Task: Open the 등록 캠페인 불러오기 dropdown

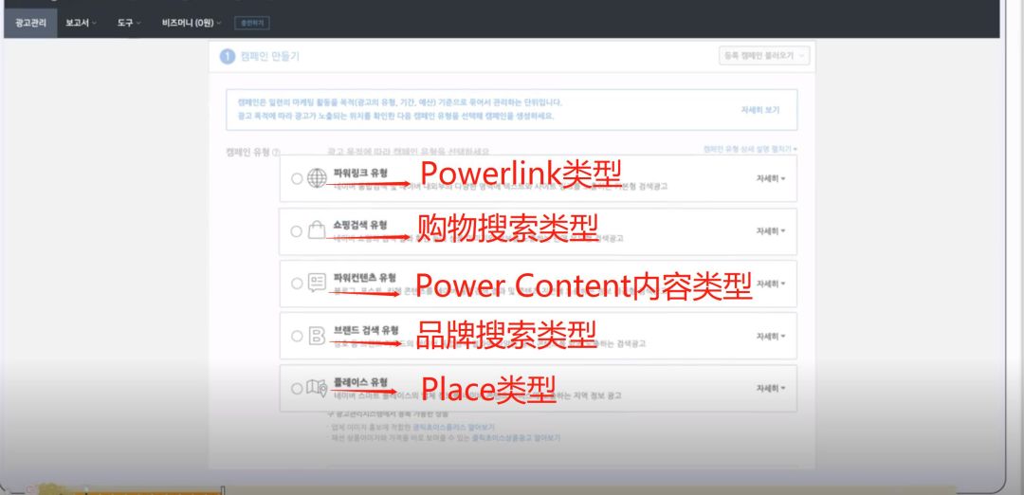Action: pyautogui.click(x=763, y=56)
